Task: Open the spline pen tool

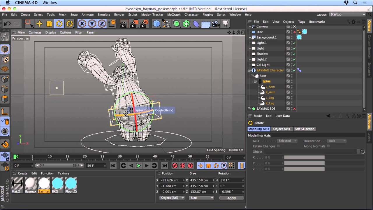Action: pyautogui.click(x=166, y=24)
